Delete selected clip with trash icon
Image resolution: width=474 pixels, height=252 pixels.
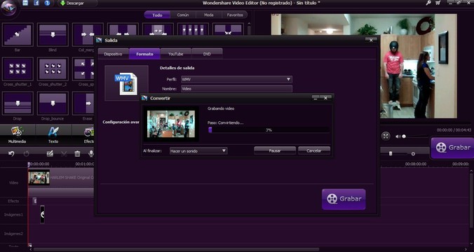click(x=77, y=153)
